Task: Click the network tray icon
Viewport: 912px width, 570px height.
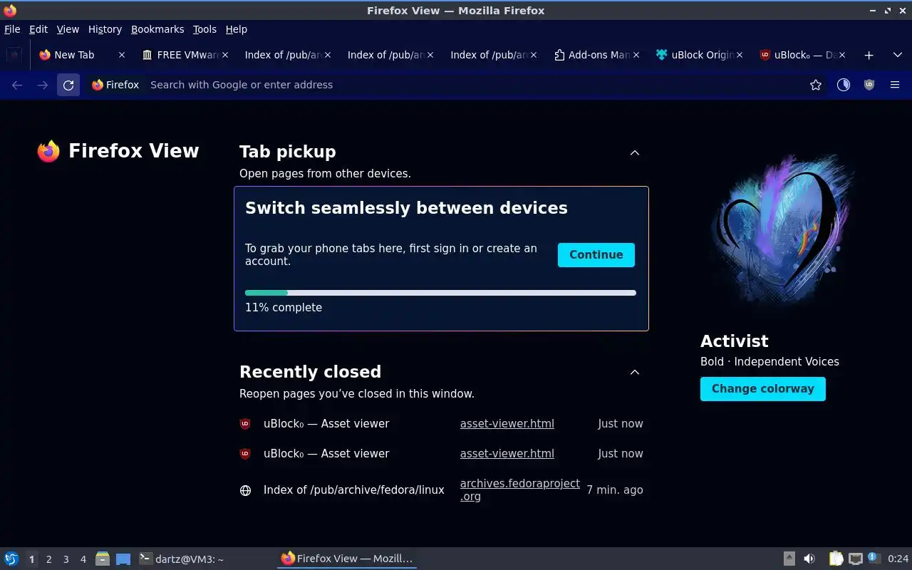Action: (855, 559)
